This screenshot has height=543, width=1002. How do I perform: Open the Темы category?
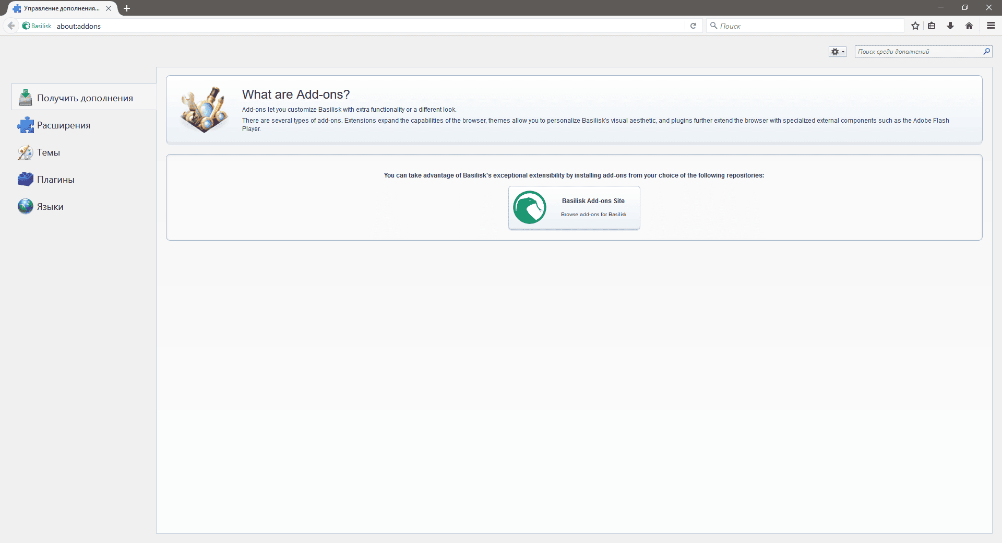pos(83,152)
